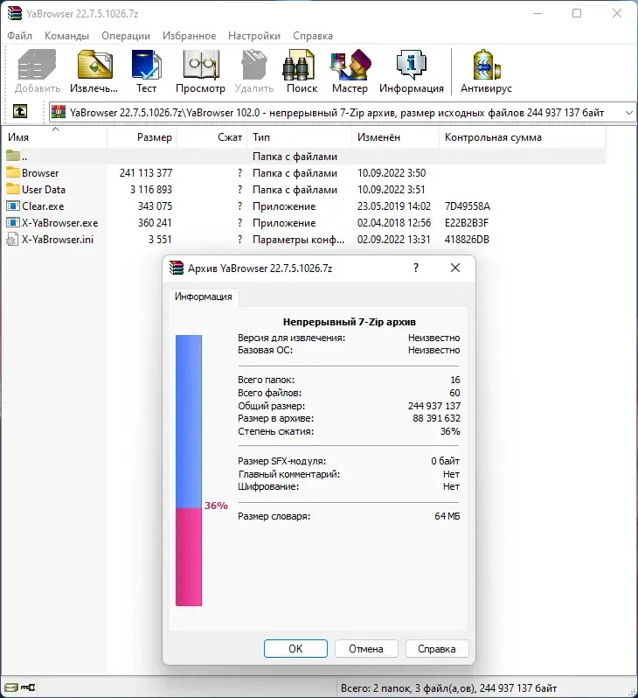Open the Команды menu
This screenshot has width=638, height=698.
pyautogui.click(x=66, y=36)
